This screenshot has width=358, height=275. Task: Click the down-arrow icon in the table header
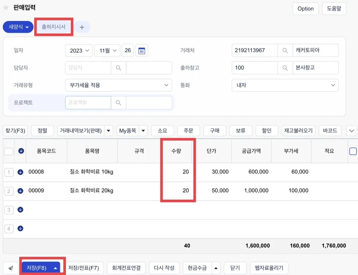[21, 151]
